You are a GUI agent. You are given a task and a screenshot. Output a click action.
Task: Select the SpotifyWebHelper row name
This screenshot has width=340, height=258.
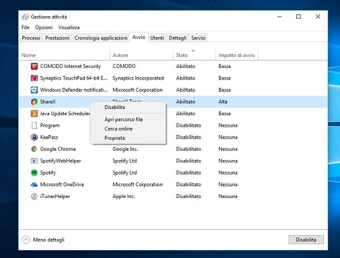tap(61, 161)
